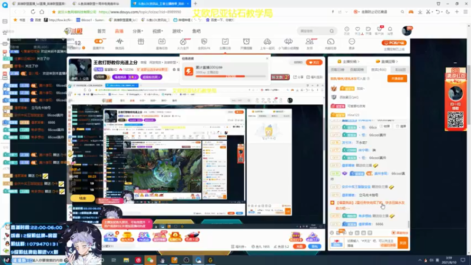Viewport: 471px width, 265px height.
Task: Click the orange 开通贵族 button
Action: point(397,78)
